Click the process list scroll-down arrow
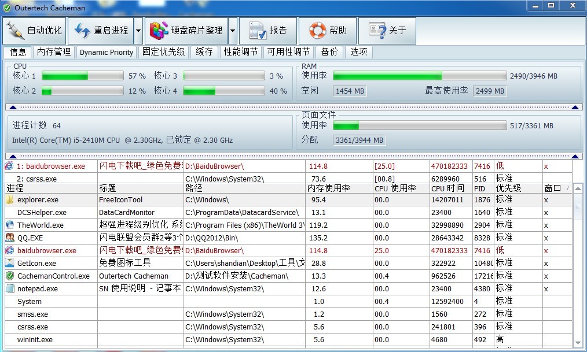This screenshot has height=352, width=587. click(x=578, y=343)
